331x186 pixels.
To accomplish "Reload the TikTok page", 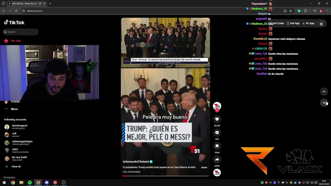I will 16,11.
